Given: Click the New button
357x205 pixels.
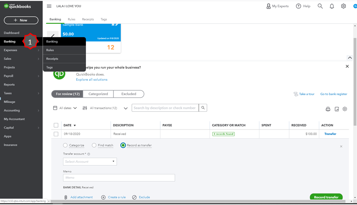Looking at the screenshot, I should click(x=21, y=20).
